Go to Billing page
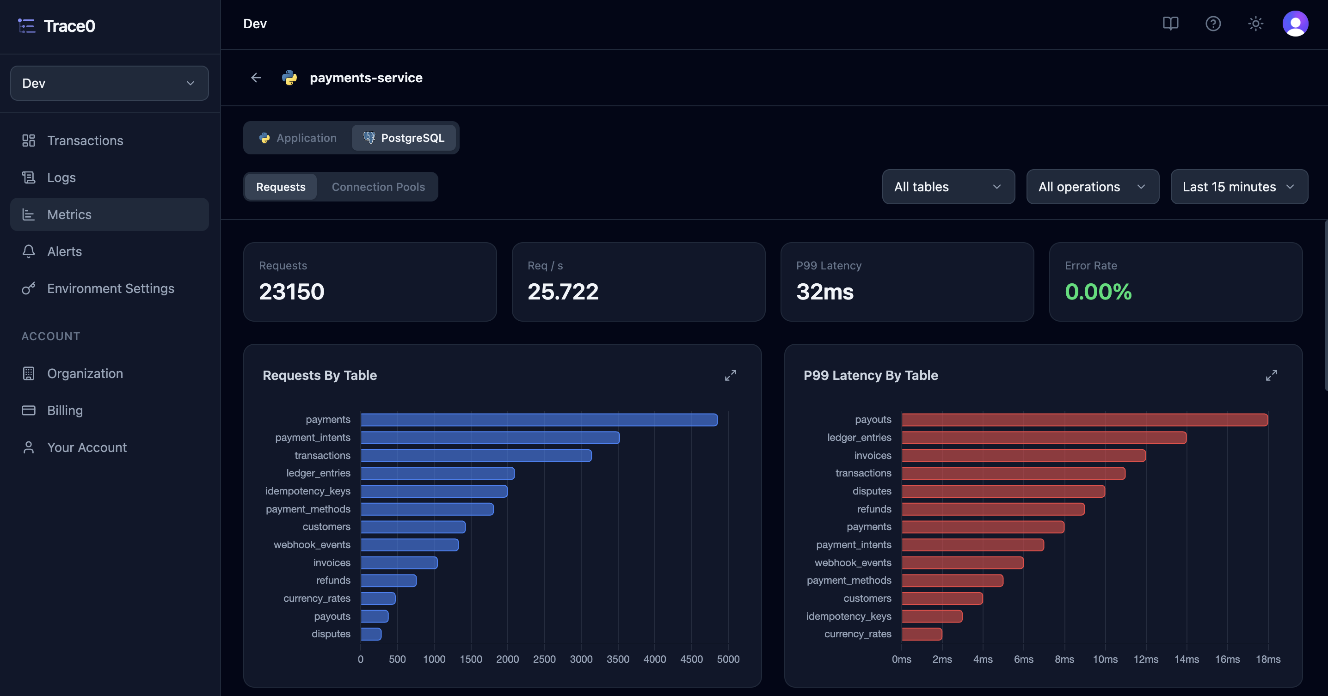The height and width of the screenshot is (696, 1328). point(109,410)
